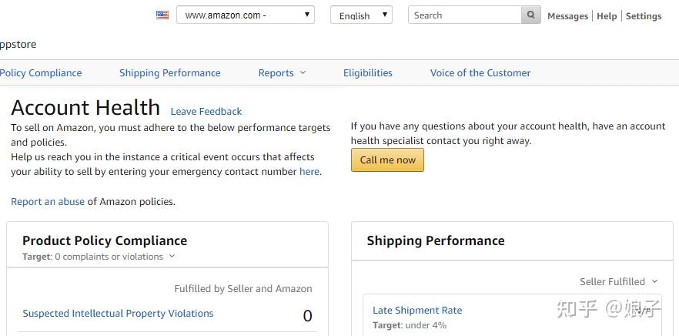Open the Voice of the Customer tab
Viewport: 679px width, 336px height.
(480, 73)
